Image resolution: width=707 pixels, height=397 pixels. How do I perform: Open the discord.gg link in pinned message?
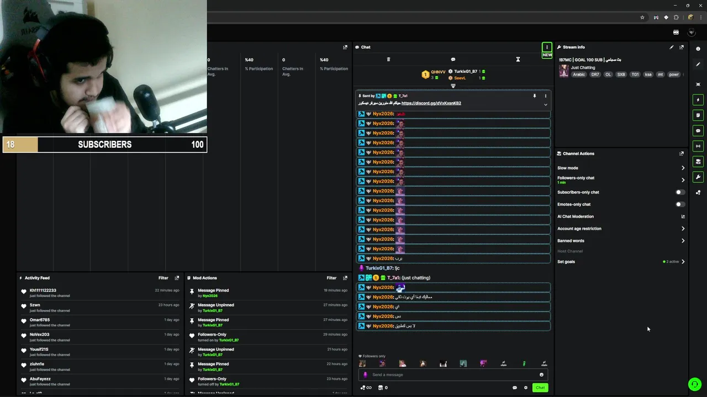(x=431, y=103)
